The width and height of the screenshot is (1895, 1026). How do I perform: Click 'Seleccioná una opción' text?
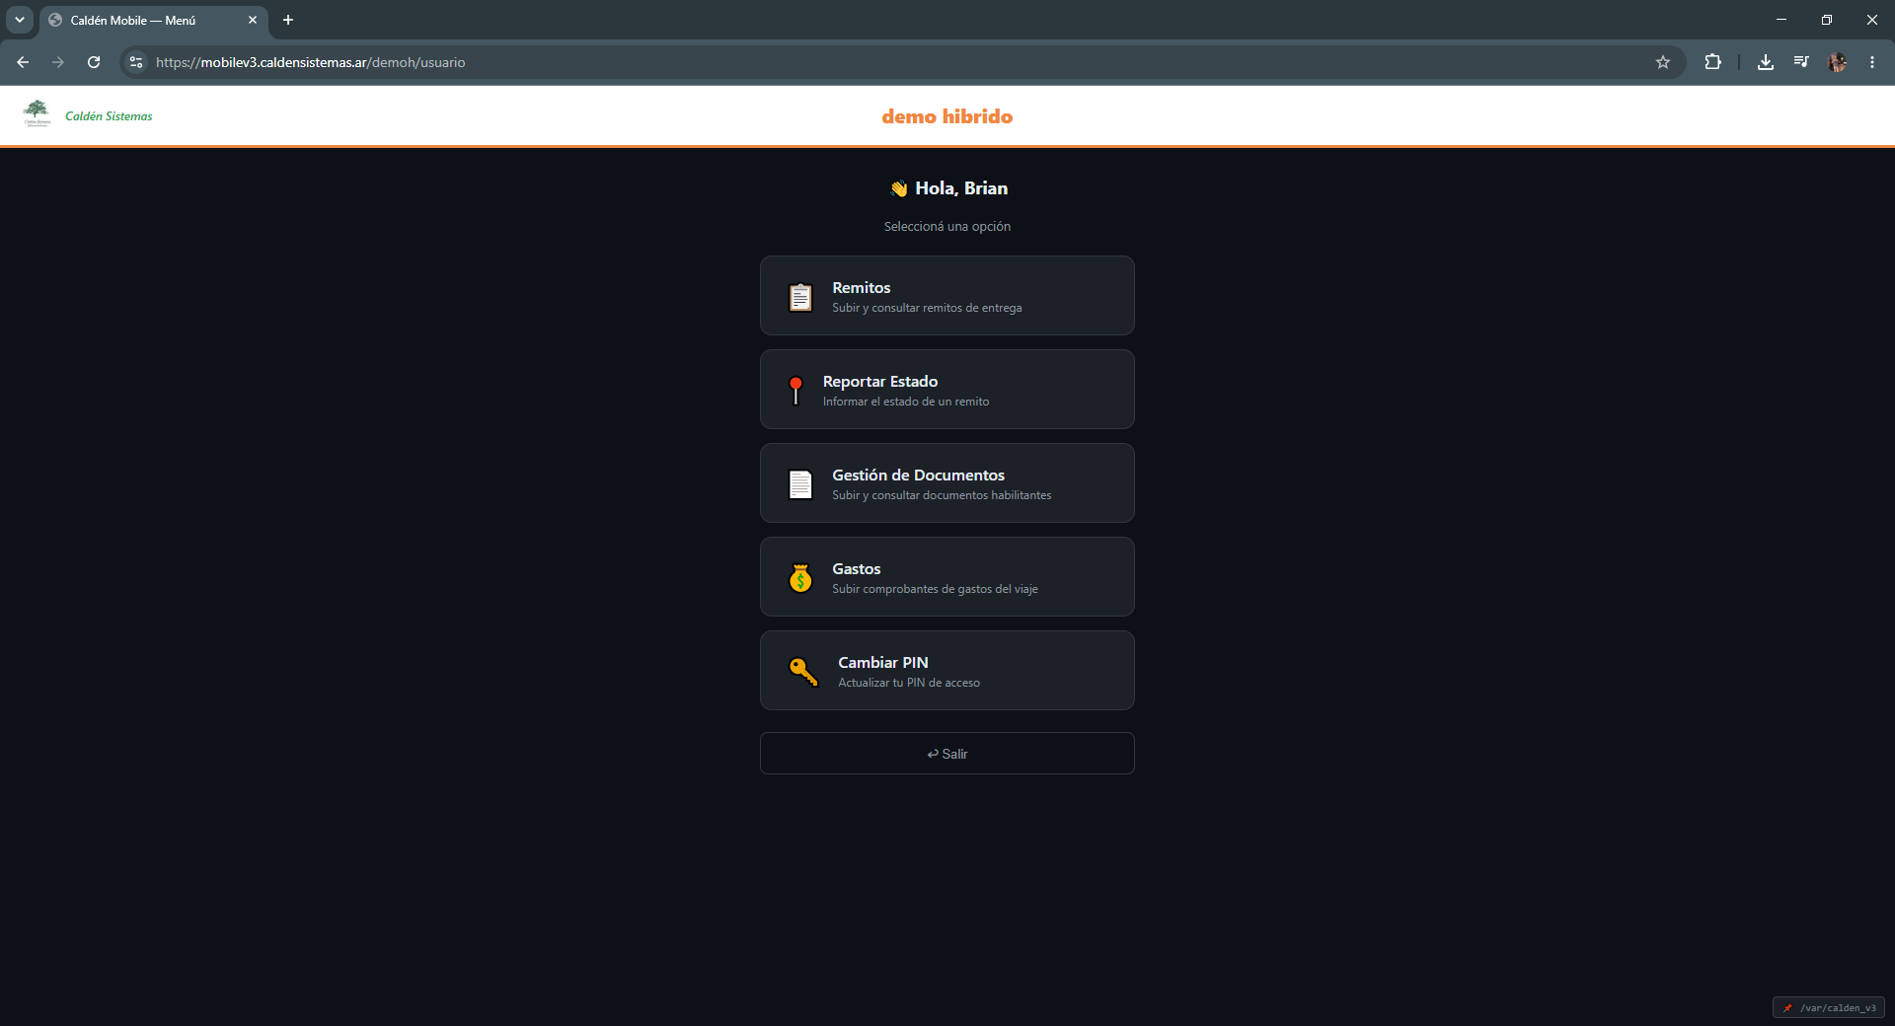click(x=947, y=227)
